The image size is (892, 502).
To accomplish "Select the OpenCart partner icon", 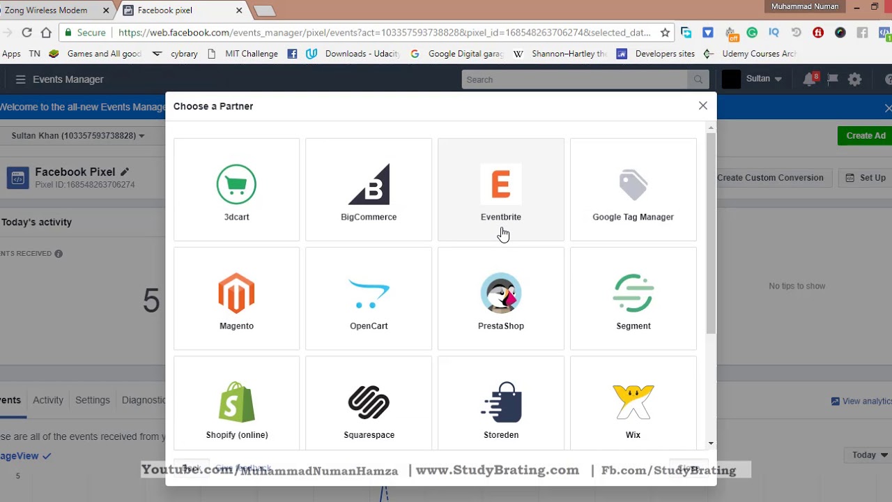I will pyautogui.click(x=369, y=294).
